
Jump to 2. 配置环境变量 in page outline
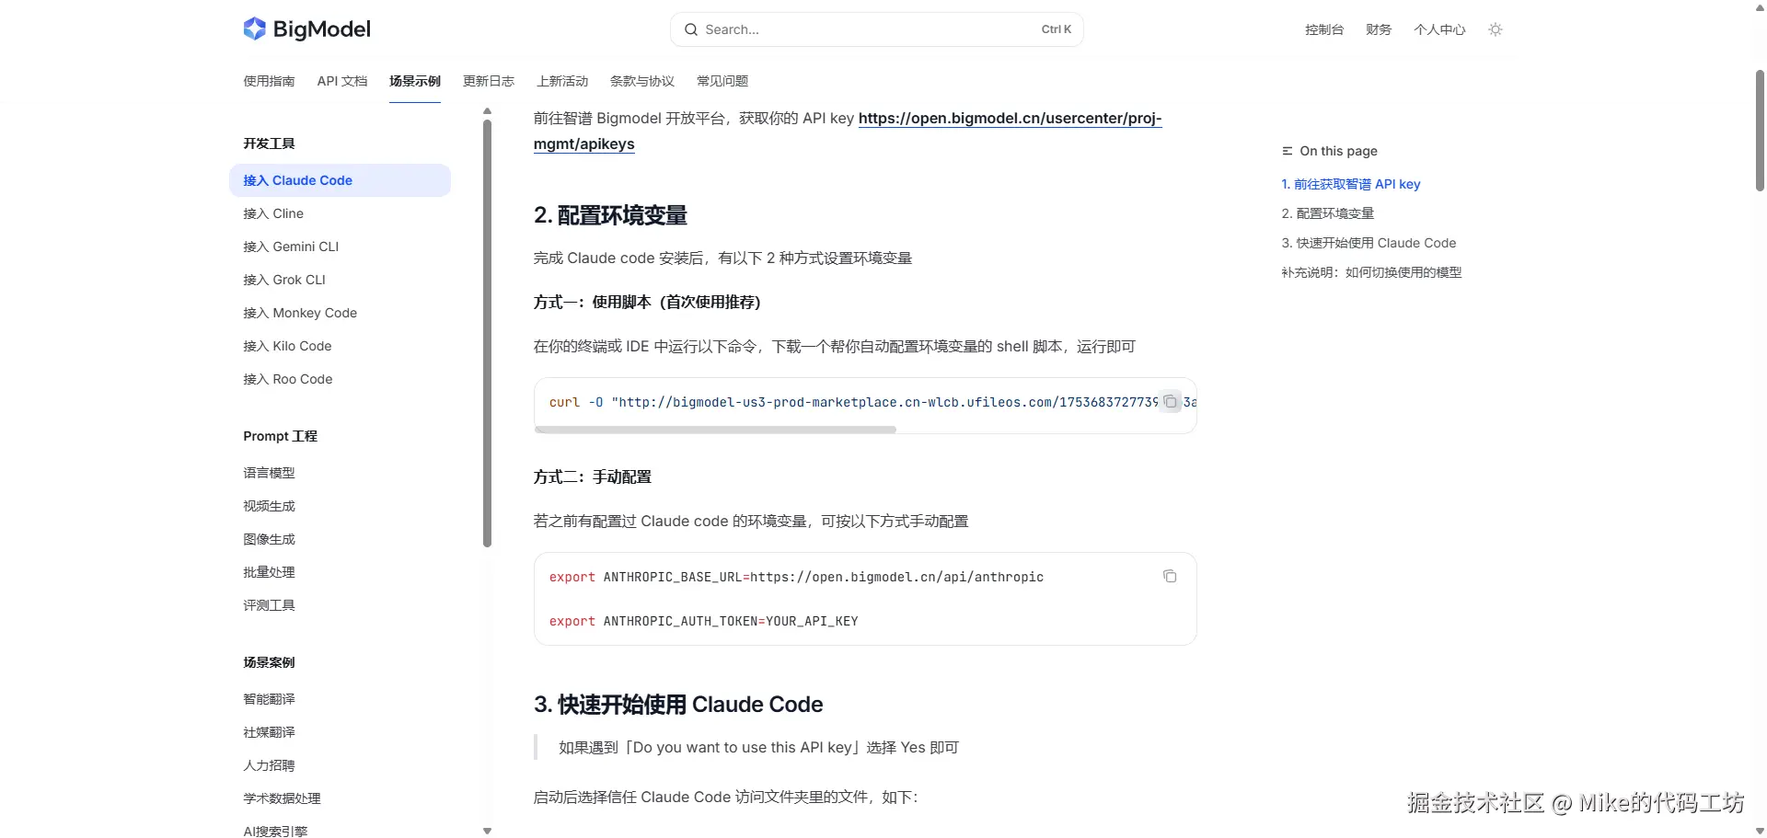click(1328, 213)
